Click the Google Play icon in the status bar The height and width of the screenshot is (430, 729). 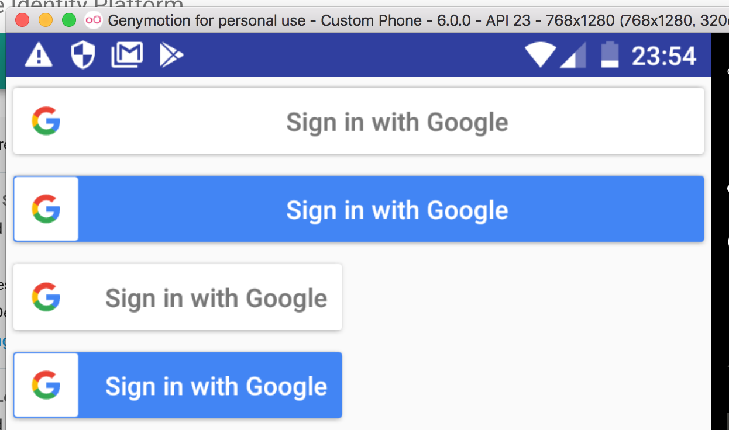[x=171, y=54]
